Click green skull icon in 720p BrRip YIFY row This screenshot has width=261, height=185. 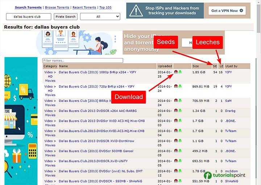point(180,86)
